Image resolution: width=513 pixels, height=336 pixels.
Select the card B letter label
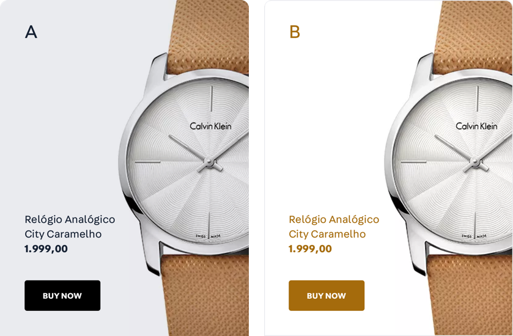(x=295, y=32)
